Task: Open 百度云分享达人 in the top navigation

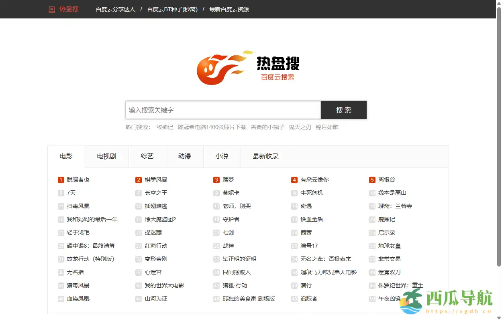Action: tap(116, 9)
